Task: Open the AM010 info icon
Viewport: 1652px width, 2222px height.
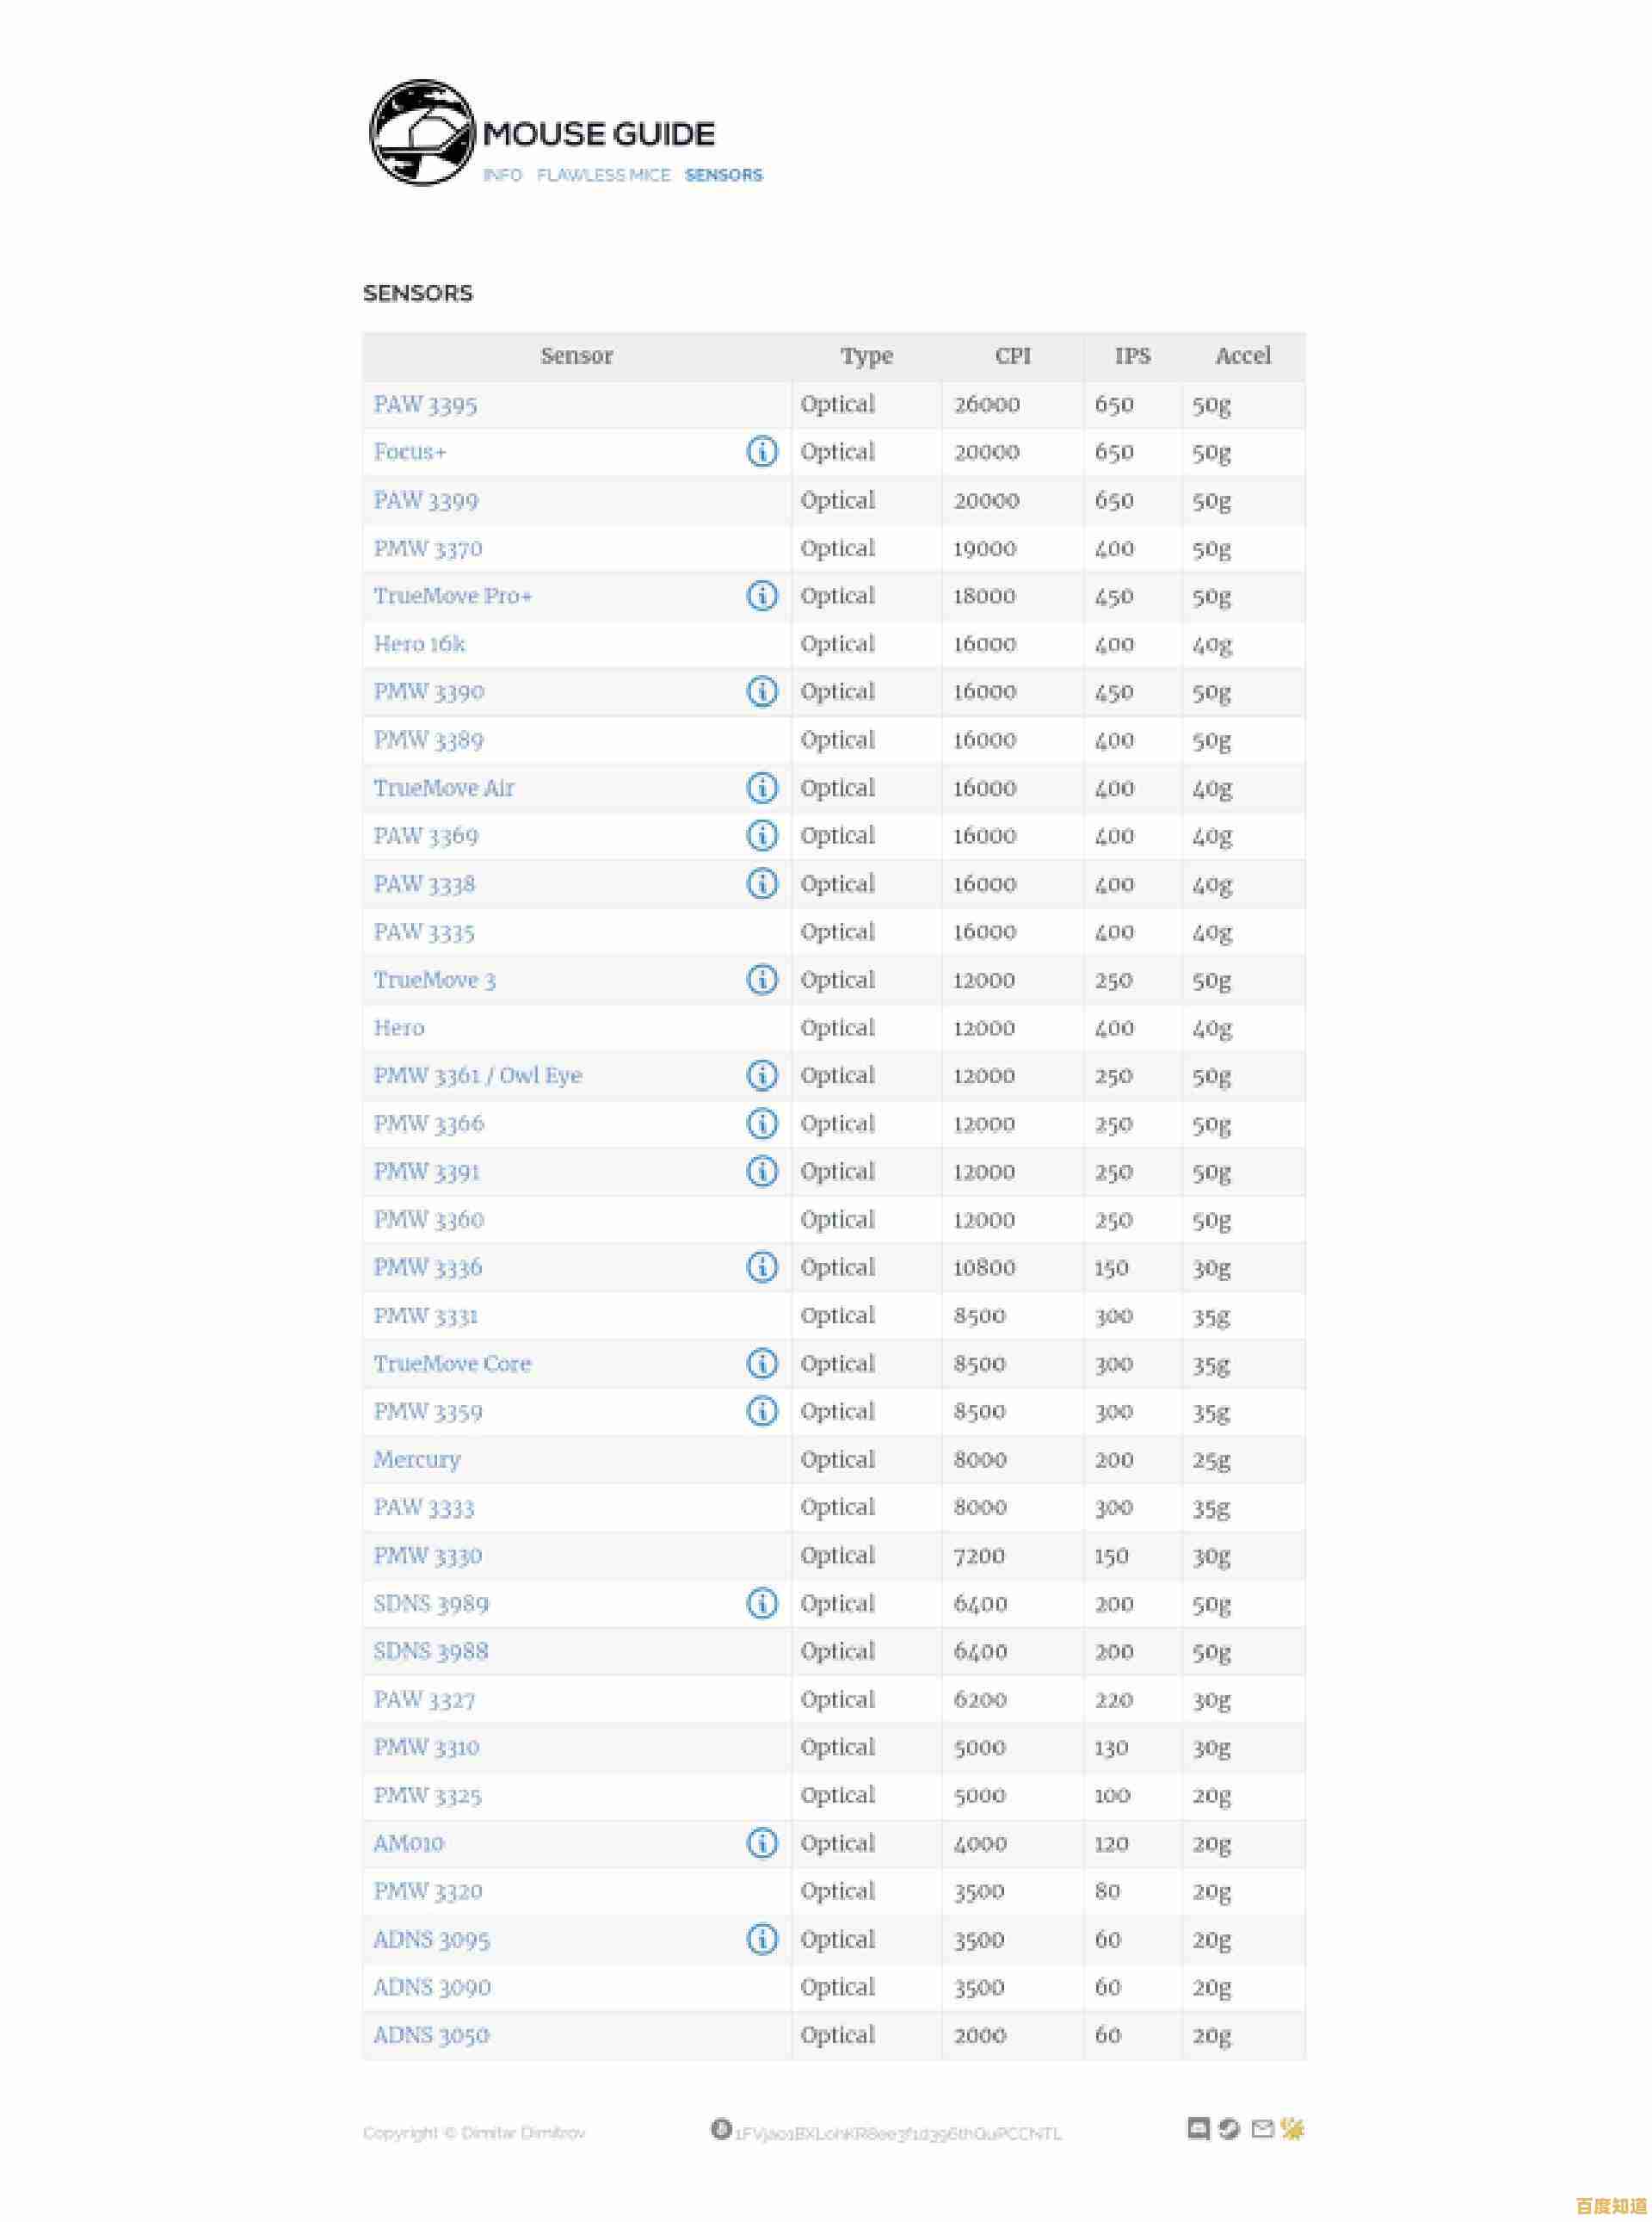Action: [762, 1843]
